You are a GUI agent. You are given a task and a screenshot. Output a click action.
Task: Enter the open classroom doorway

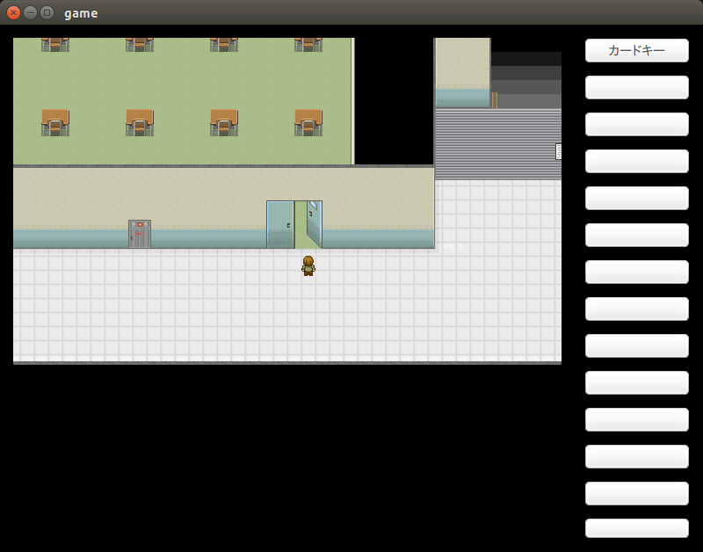click(x=301, y=225)
